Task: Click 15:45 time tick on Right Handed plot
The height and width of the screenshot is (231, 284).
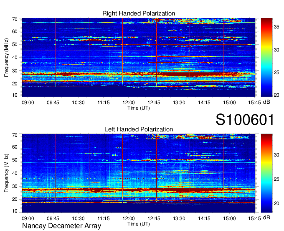Action: click(254, 103)
